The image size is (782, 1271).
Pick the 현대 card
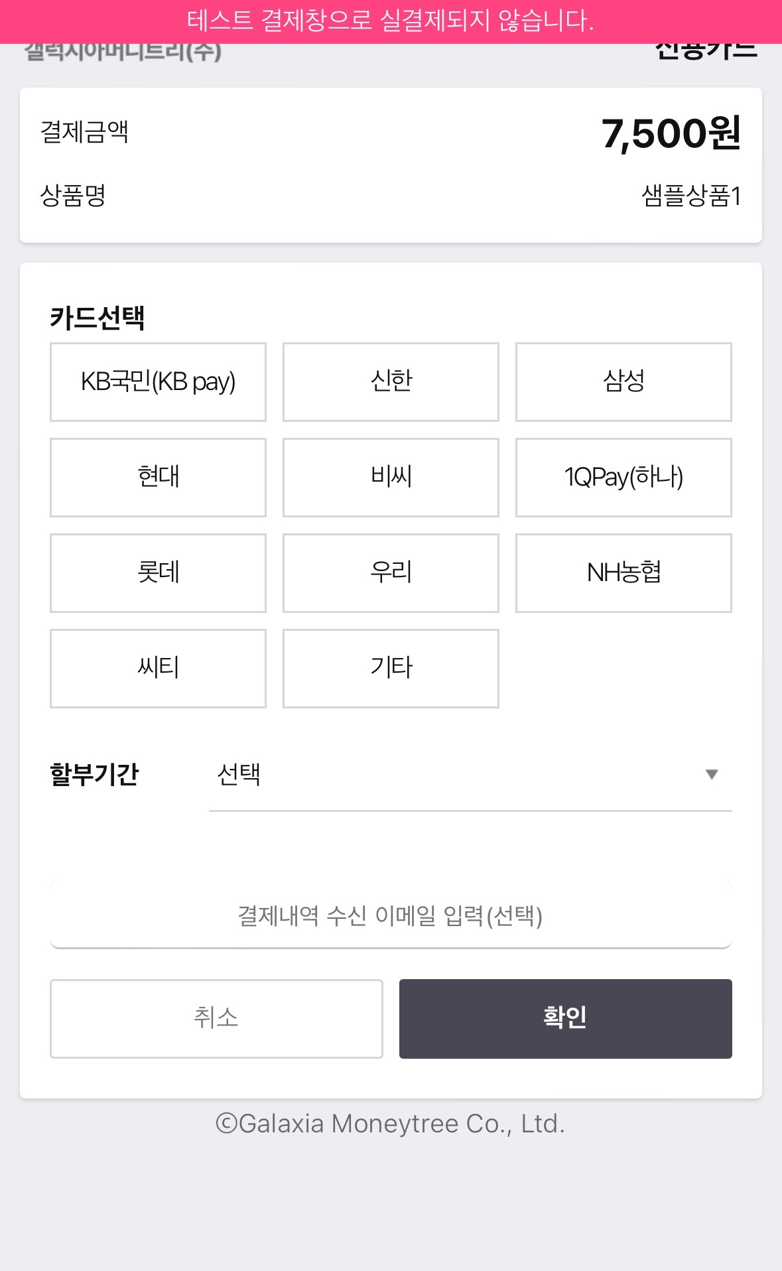click(158, 477)
